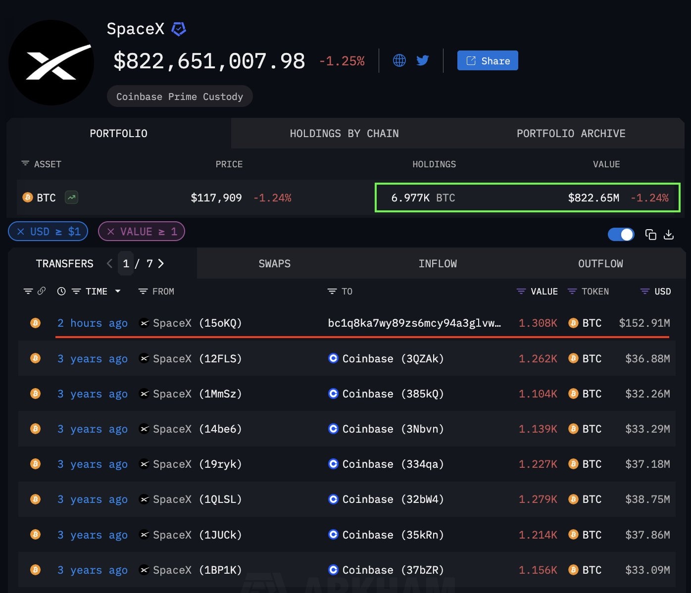Click the Coinbase Prime Custody tag
691x593 pixels.
(180, 96)
